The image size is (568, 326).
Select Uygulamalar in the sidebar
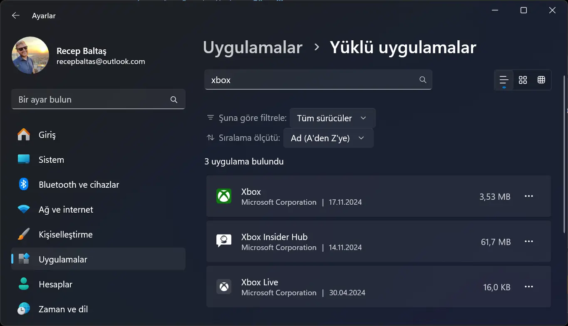tap(98, 260)
